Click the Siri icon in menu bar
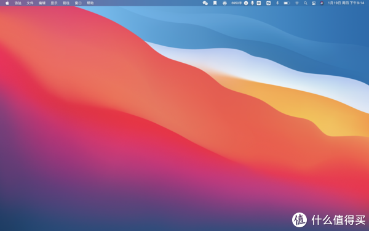The image size is (369, 231). coord(322,3)
